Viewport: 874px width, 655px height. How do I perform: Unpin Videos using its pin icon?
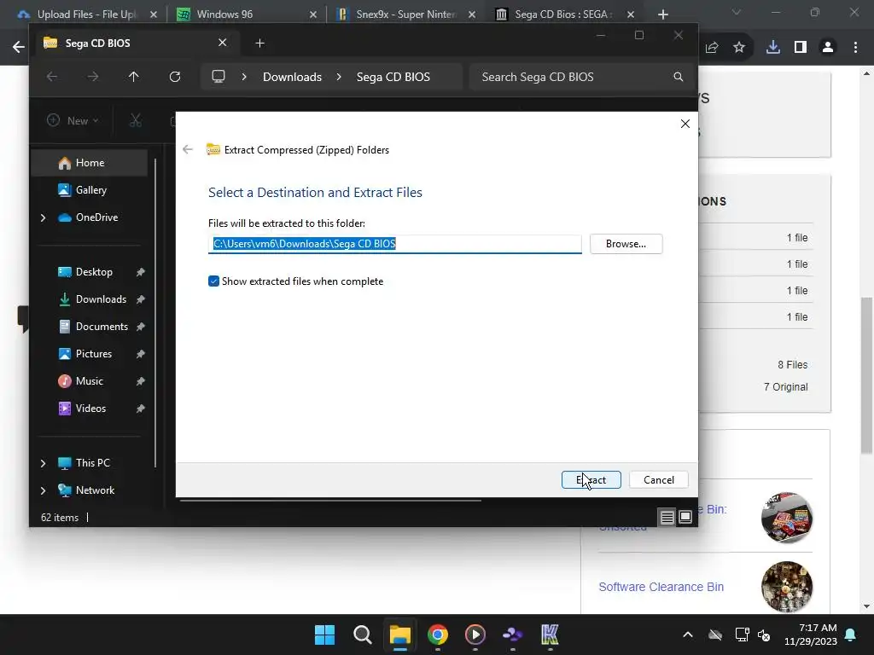tap(141, 409)
